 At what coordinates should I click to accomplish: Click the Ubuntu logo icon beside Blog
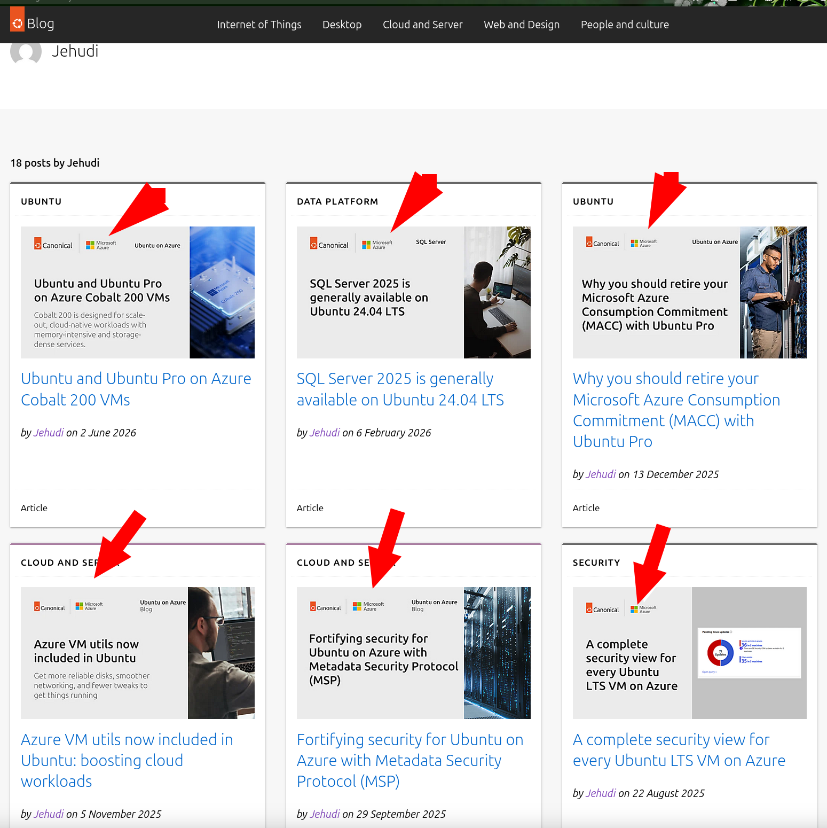(17, 20)
